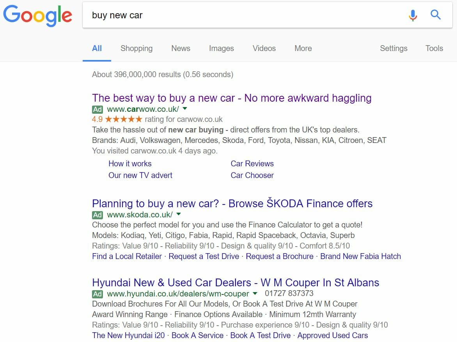Open the search Tools options
Image resolution: width=457 pixels, height=342 pixels.
[434, 48]
